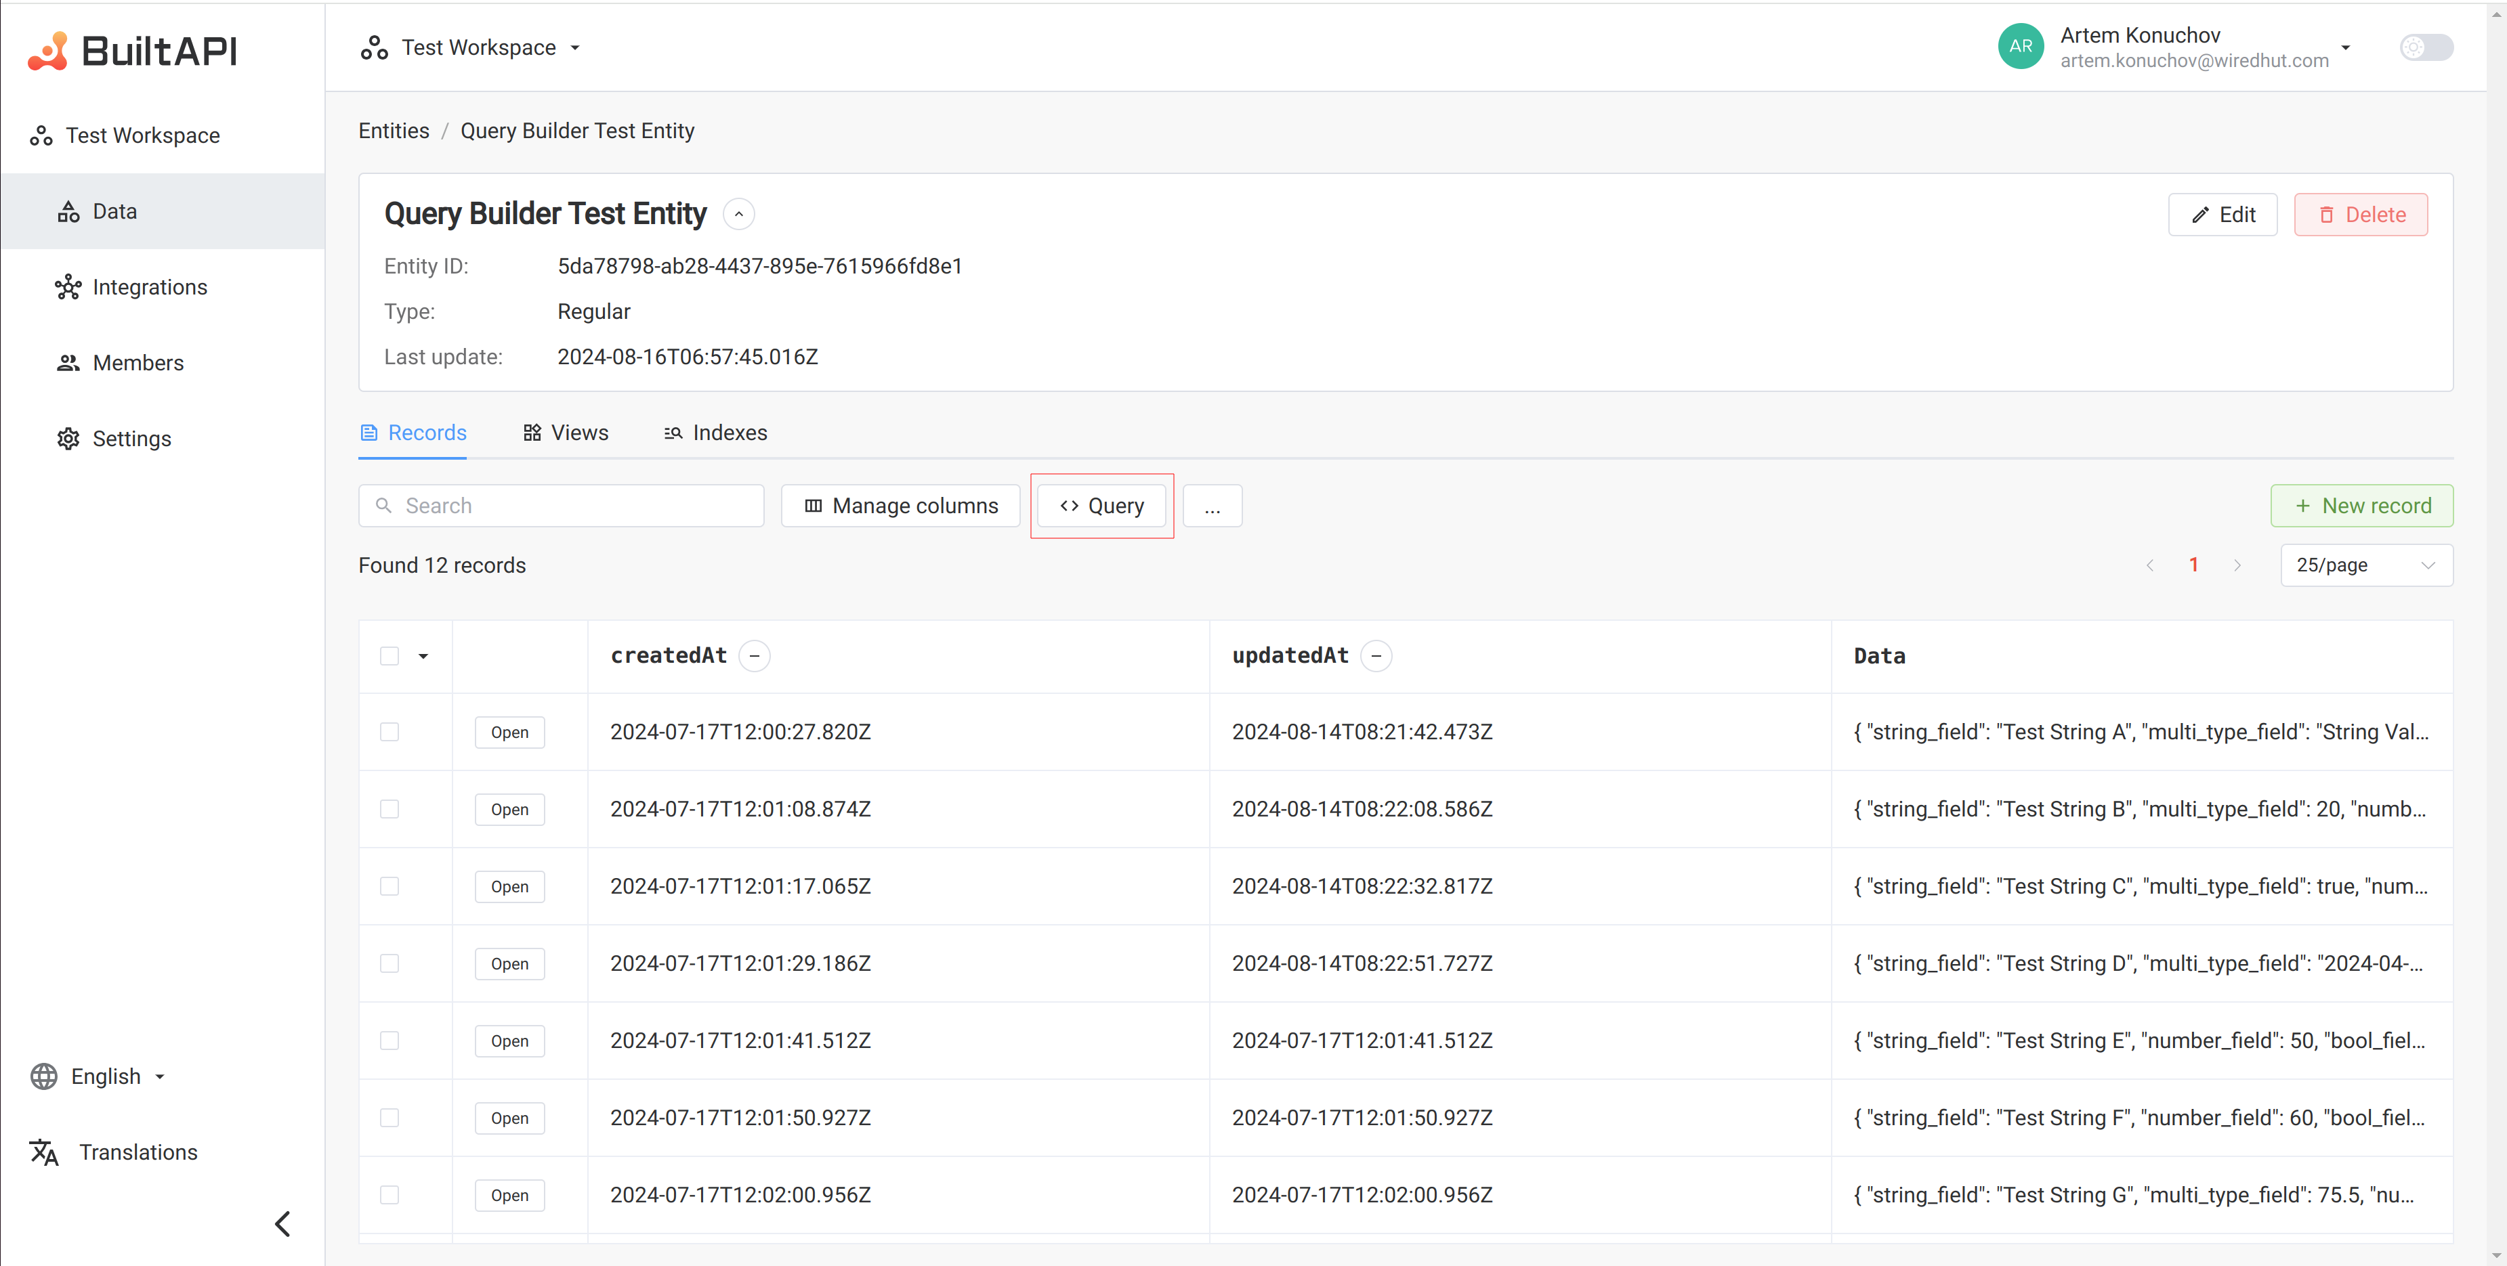Screen dimensions: 2507x1266
Task: Switch to Records tab
Action: (x=413, y=433)
